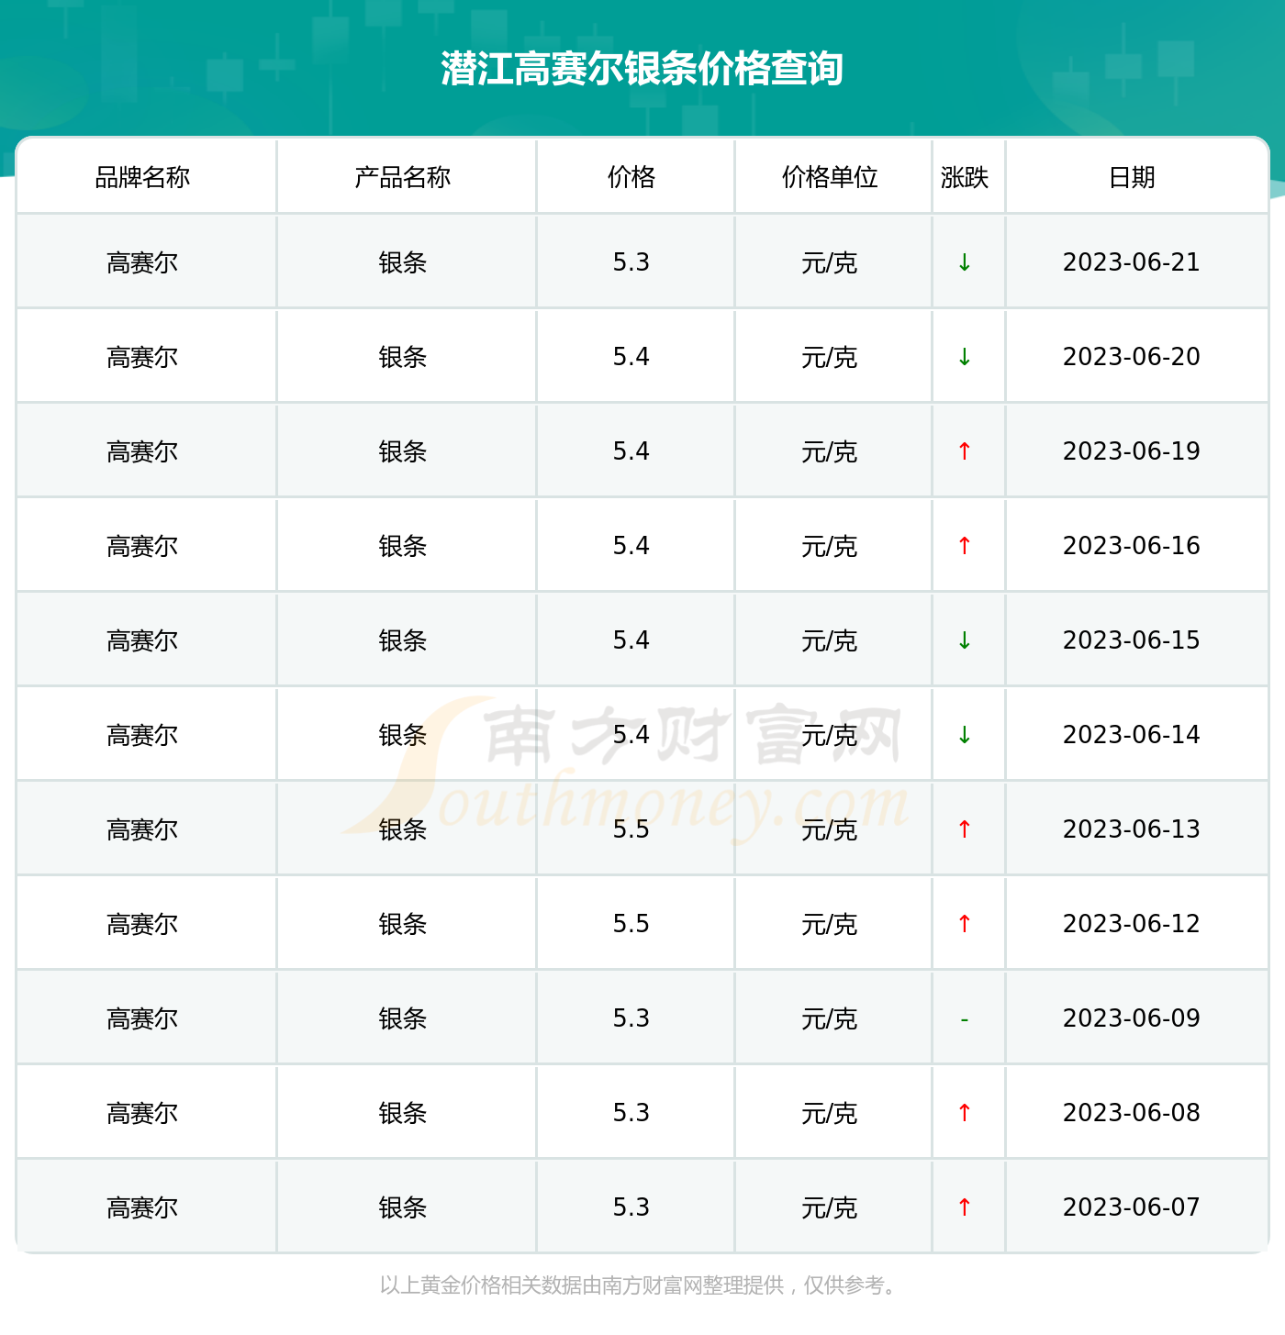The image size is (1285, 1335).
Task: Click the red up arrow for 2023-06-12
Action: point(965,924)
